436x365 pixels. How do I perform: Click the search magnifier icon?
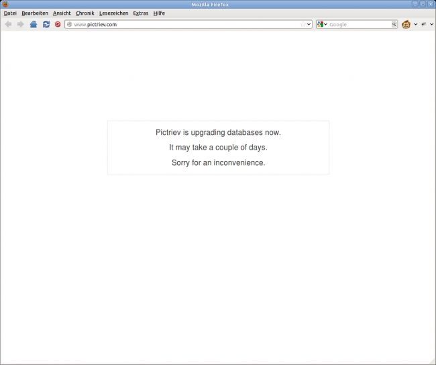coord(394,24)
